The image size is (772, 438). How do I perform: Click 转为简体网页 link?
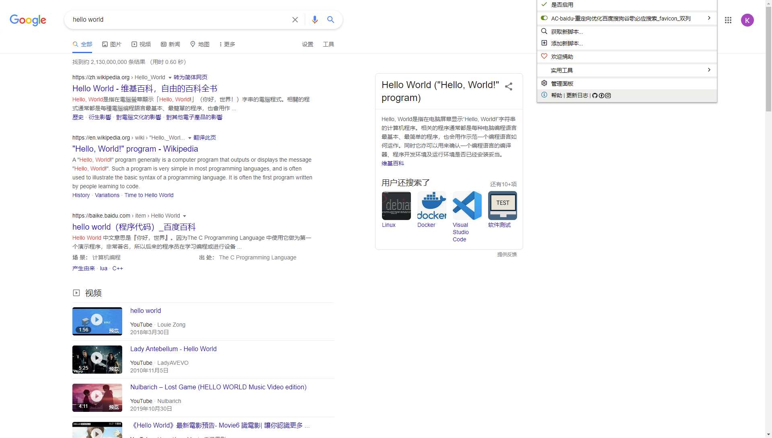(191, 77)
